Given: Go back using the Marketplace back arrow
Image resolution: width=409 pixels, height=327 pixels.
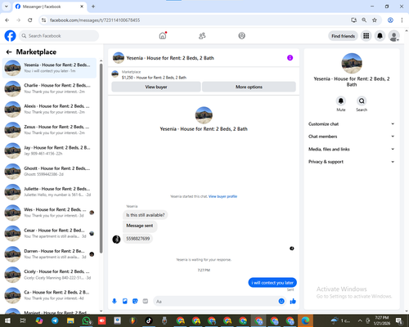Looking at the screenshot, I should tap(9, 52).
